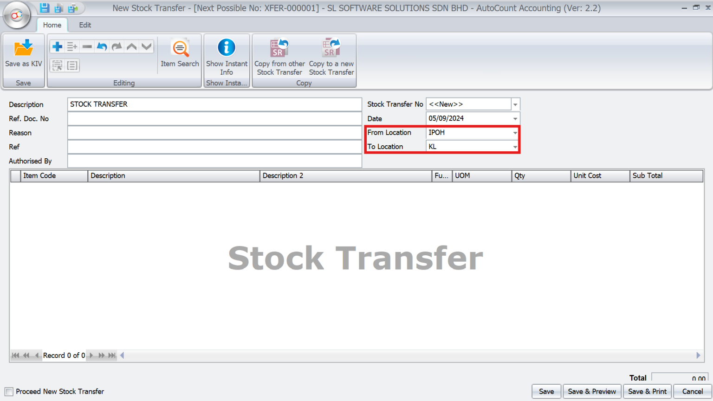The height and width of the screenshot is (401, 713).
Task: Expand the To Location dropdown showing KL
Action: (515, 146)
